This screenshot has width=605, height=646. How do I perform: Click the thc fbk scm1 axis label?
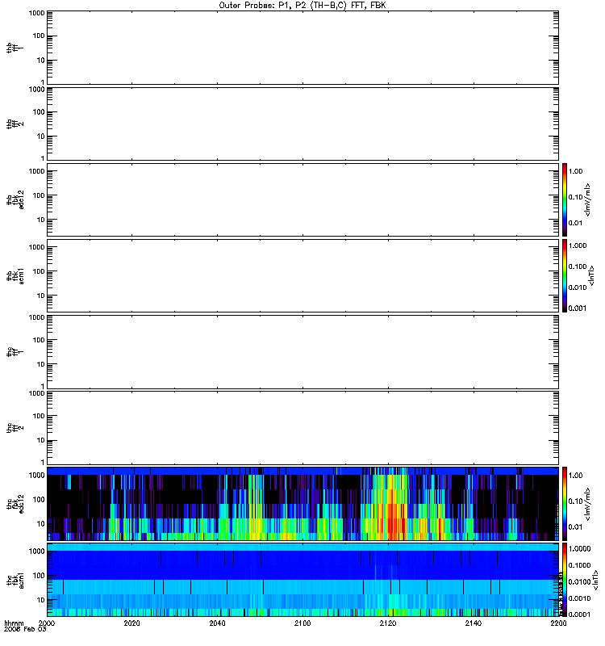tap(15, 580)
